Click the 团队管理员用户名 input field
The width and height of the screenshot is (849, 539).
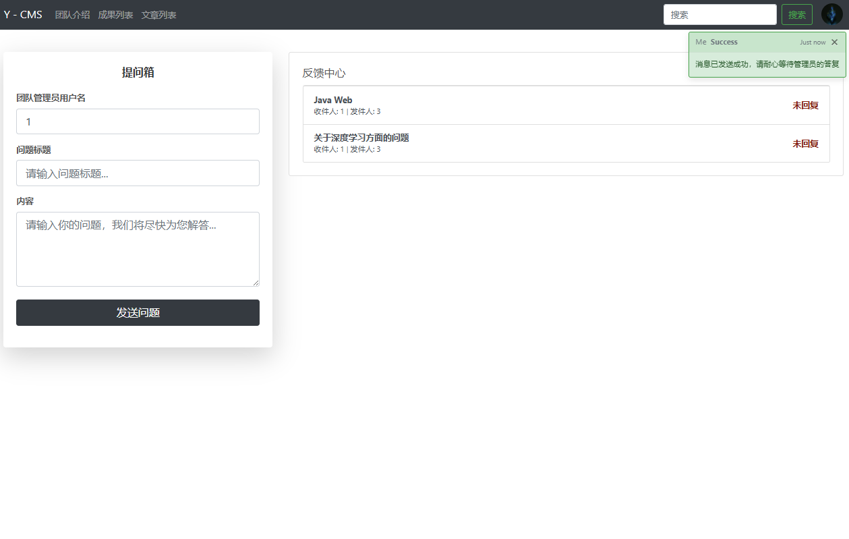tap(138, 121)
